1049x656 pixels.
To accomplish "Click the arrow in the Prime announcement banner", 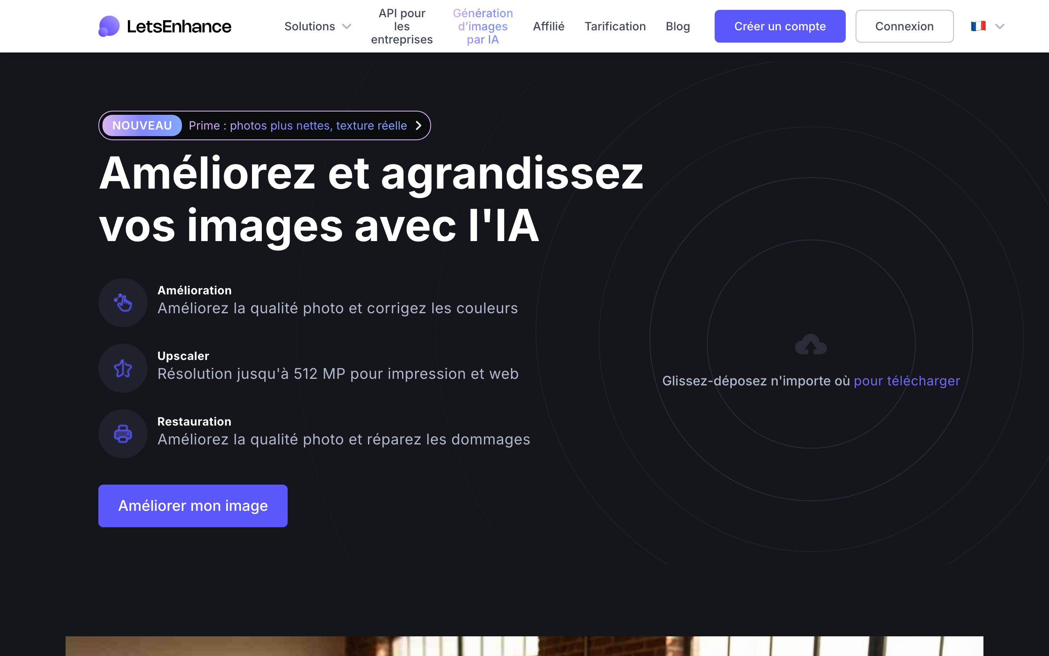I will click(418, 125).
